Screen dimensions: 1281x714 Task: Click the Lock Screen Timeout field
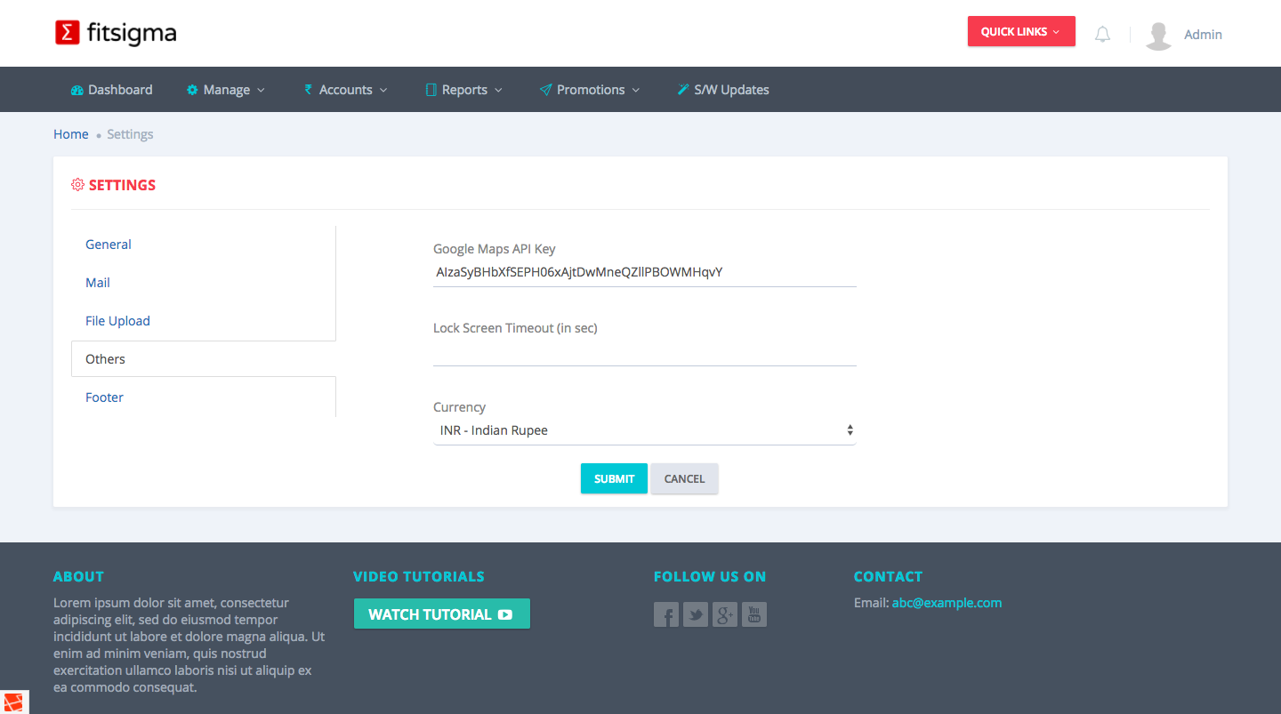point(643,353)
